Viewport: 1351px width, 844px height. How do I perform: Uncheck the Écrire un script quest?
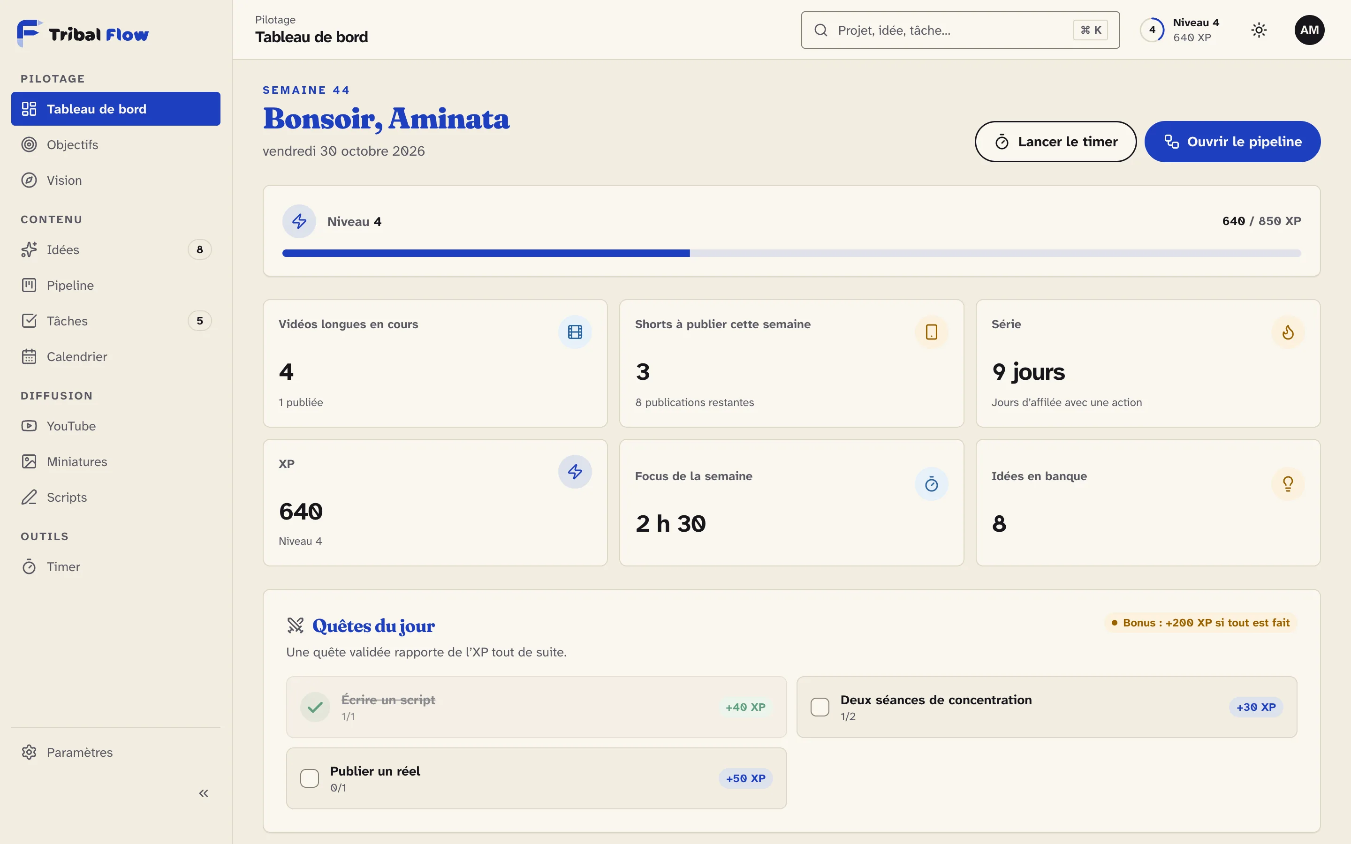(x=315, y=707)
